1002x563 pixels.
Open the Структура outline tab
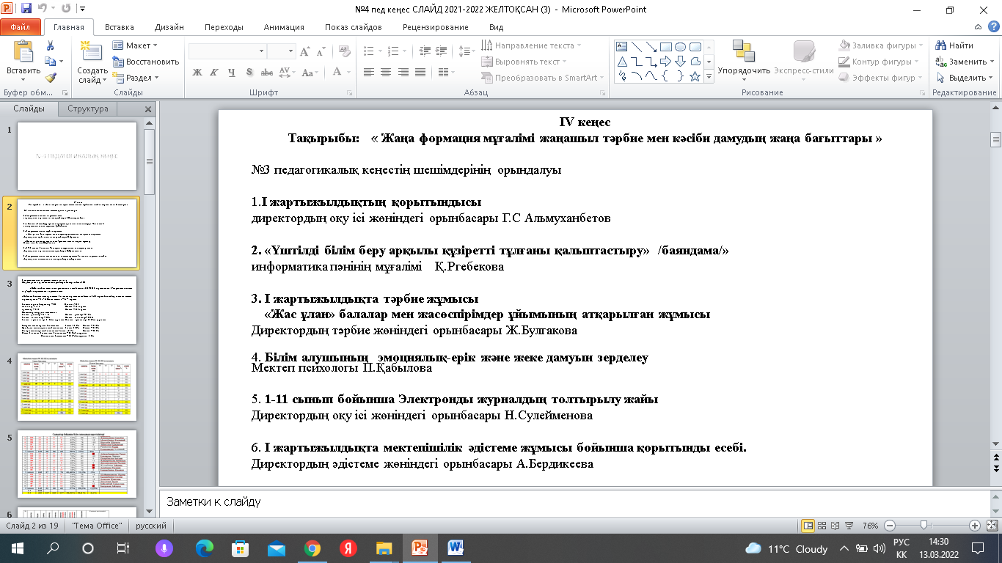(x=88, y=108)
